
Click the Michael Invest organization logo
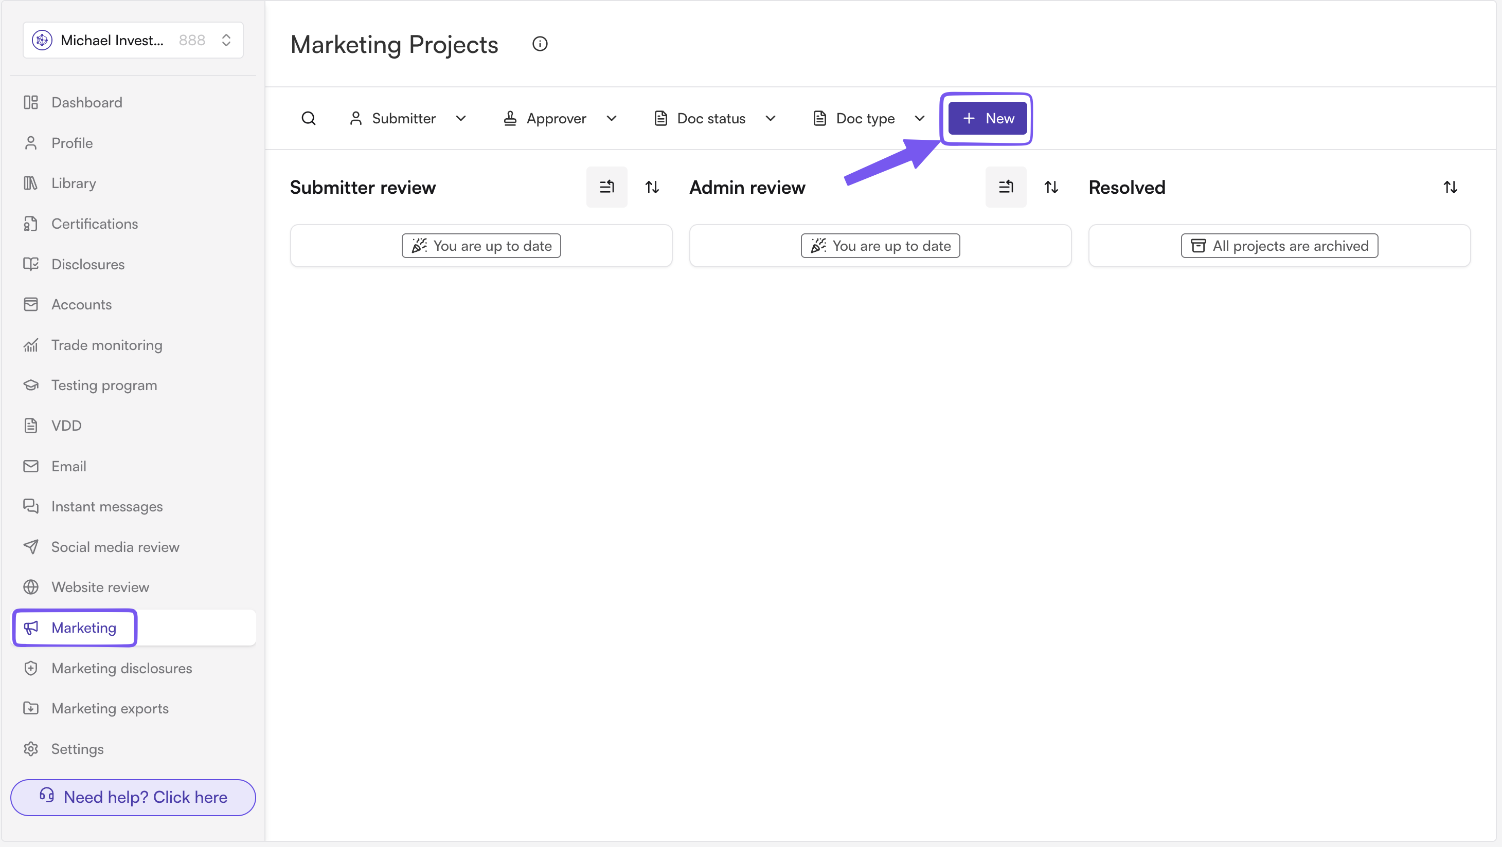(x=42, y=40)
